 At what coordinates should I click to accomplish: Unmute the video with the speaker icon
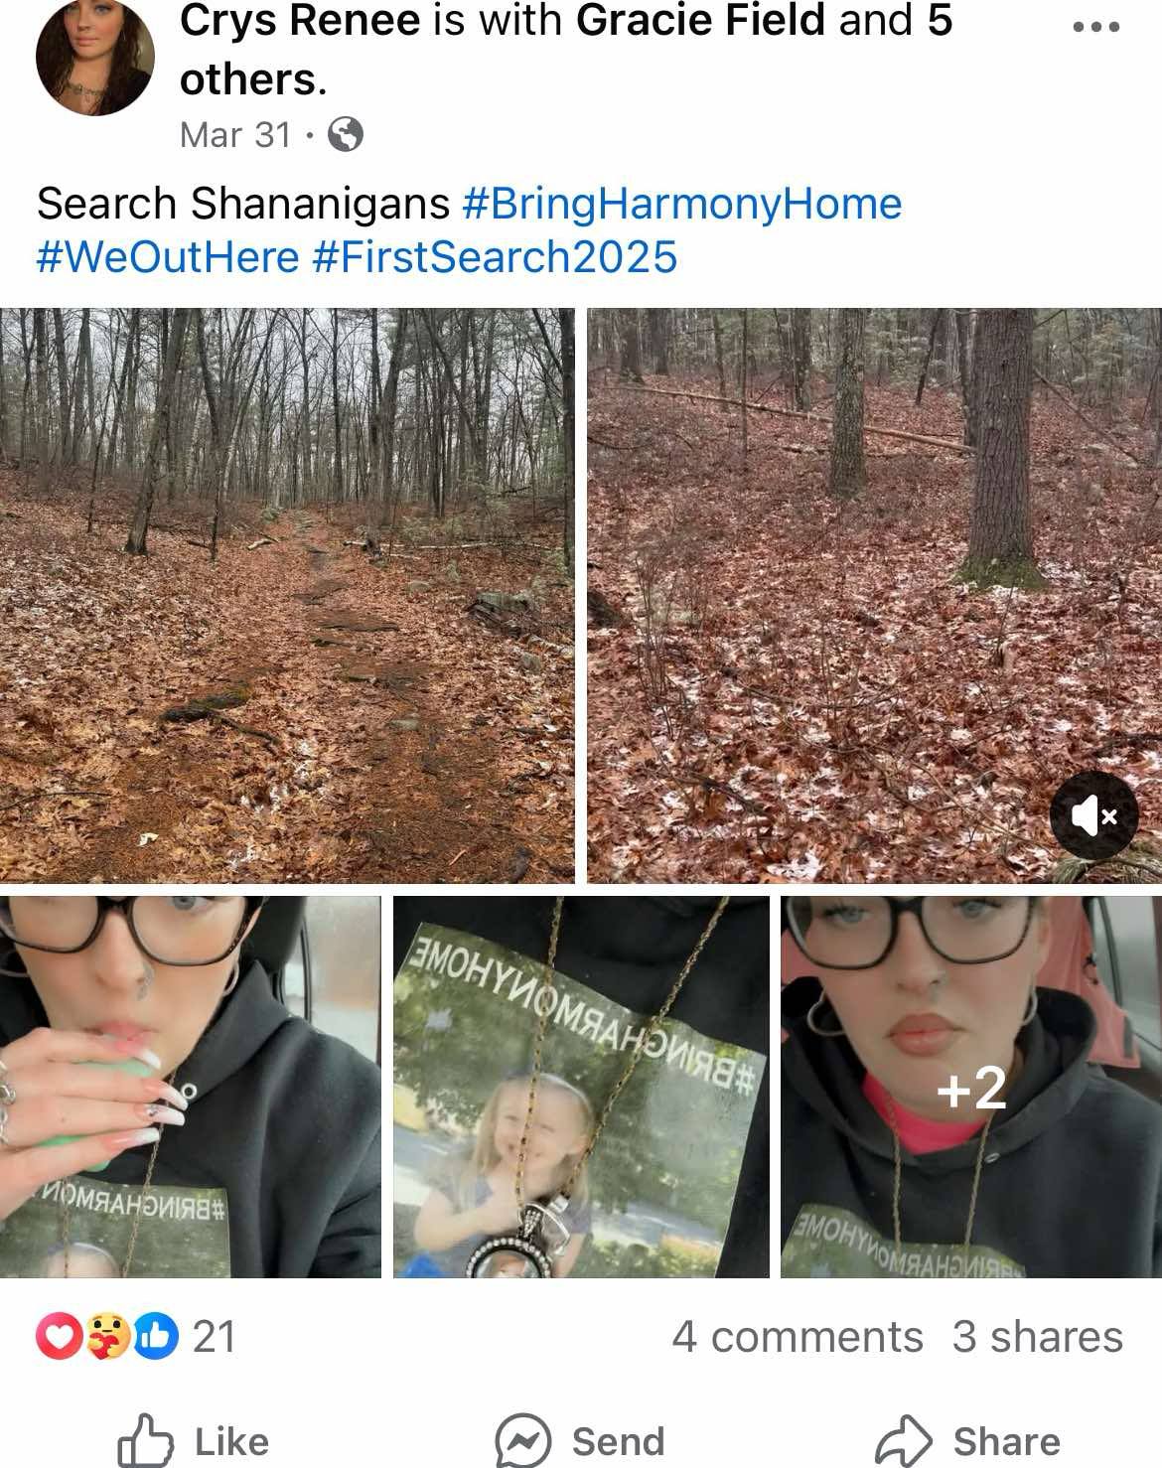1094,815
